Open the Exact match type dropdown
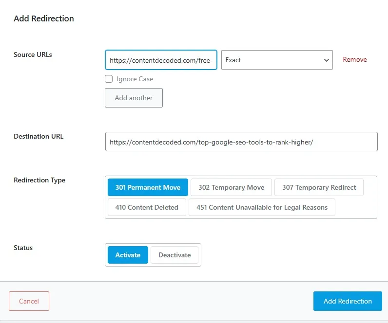 click(x=276, y=60)
